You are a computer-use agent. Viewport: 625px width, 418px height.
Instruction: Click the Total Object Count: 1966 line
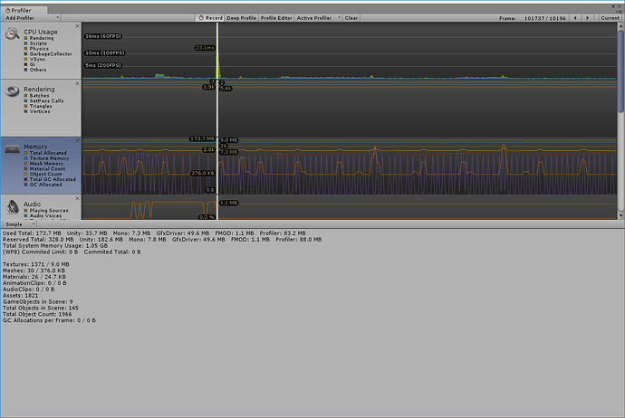pos(37,314)
